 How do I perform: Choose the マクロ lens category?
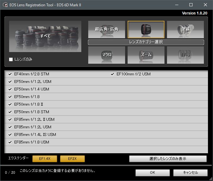click(x=106, y=55)
